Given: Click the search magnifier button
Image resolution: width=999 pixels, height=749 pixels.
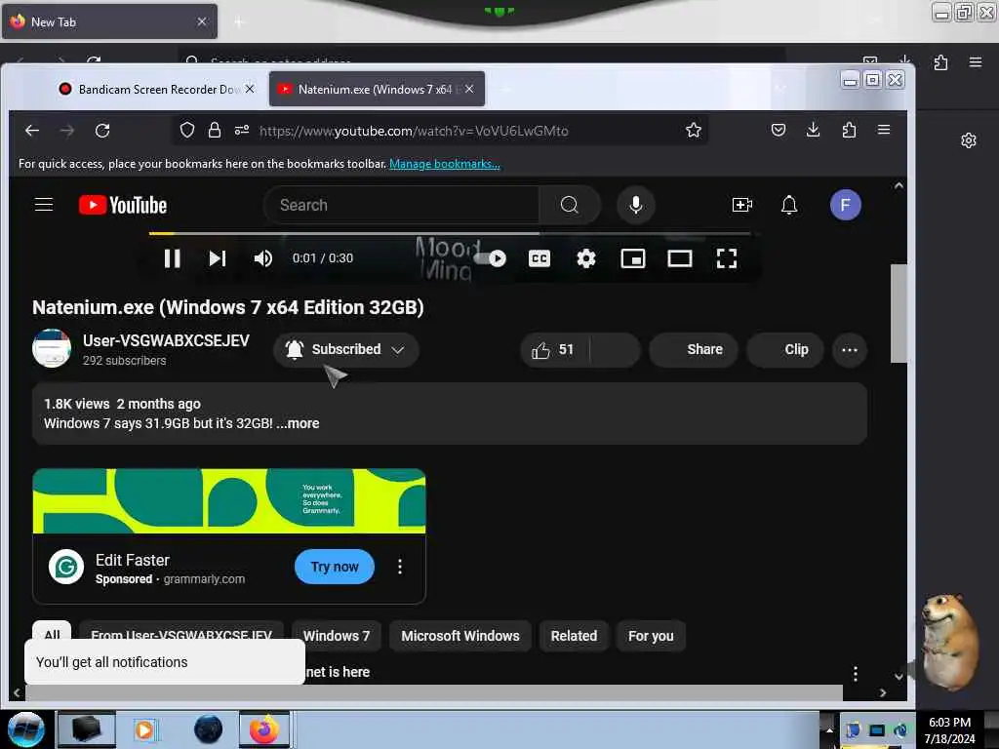Looking at the screenshot, I should coord(569,205).
